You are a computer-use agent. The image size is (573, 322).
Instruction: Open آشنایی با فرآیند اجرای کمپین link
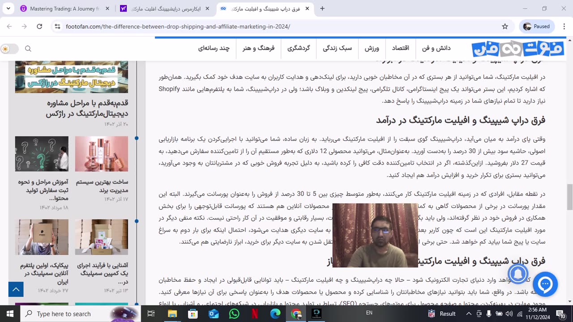tap(102, 273)
